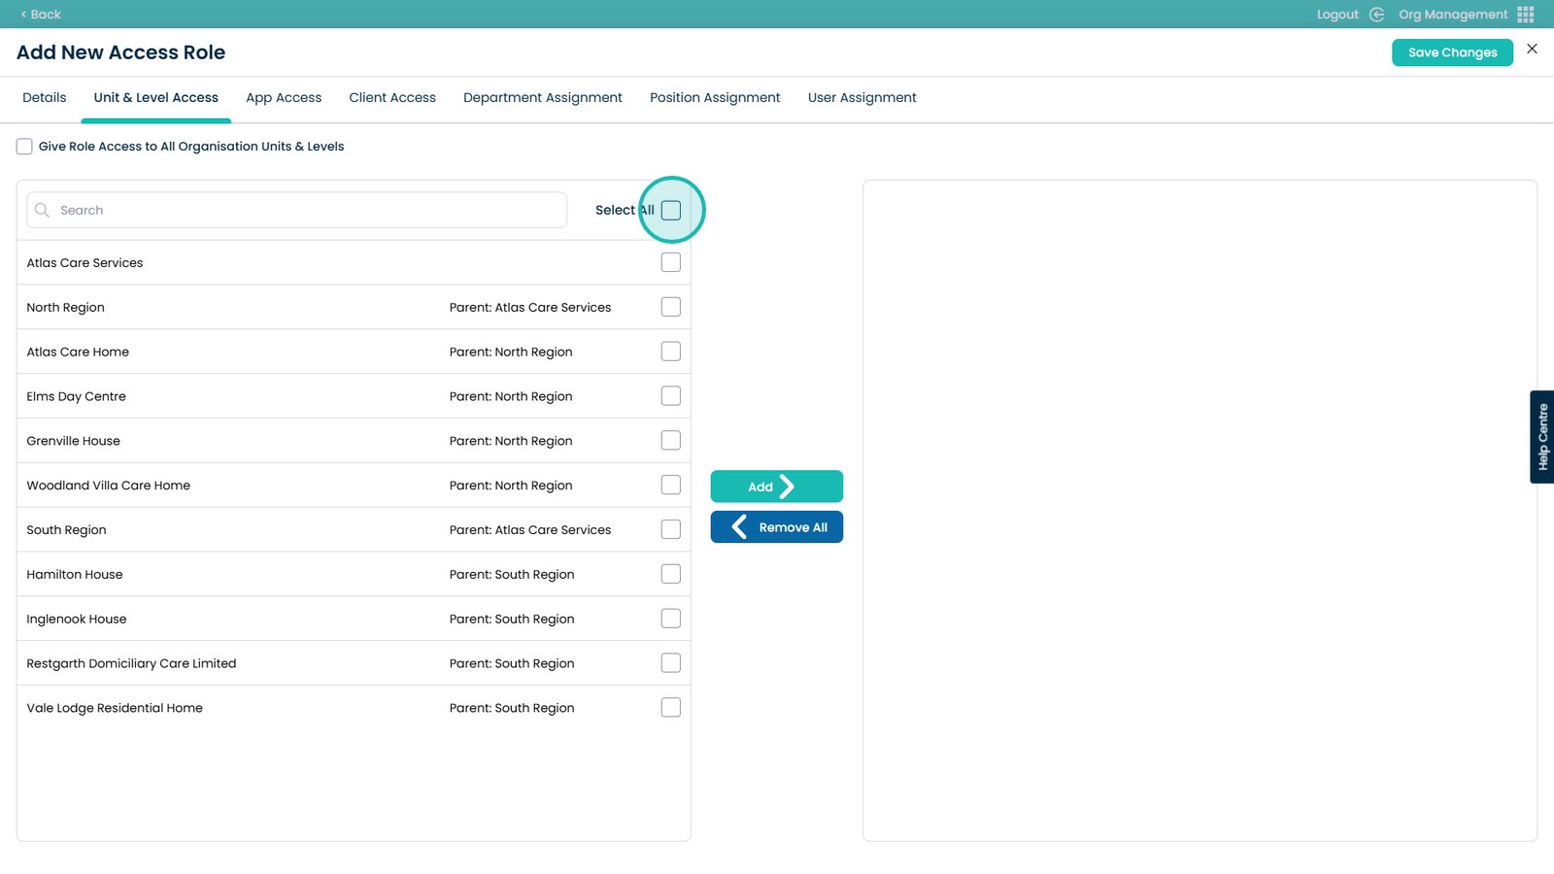
Task: Open the Department Assignment tab
Action: 542,98
